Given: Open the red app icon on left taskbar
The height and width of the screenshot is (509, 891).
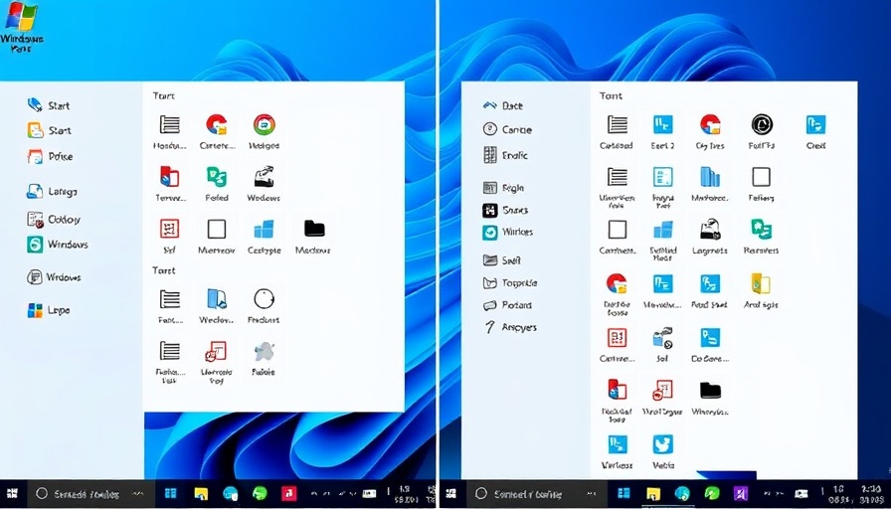Looking at the screenshot, I should click(289, 494).
